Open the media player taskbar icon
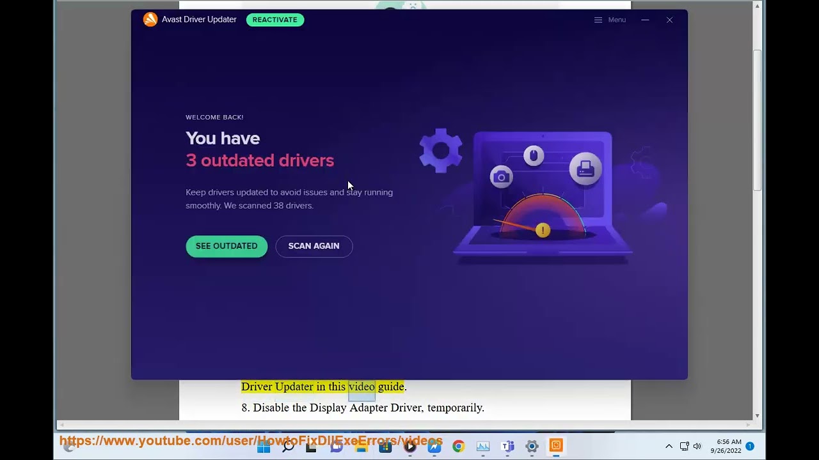Viewport: 819px width, 460px height. click(410, 447)
